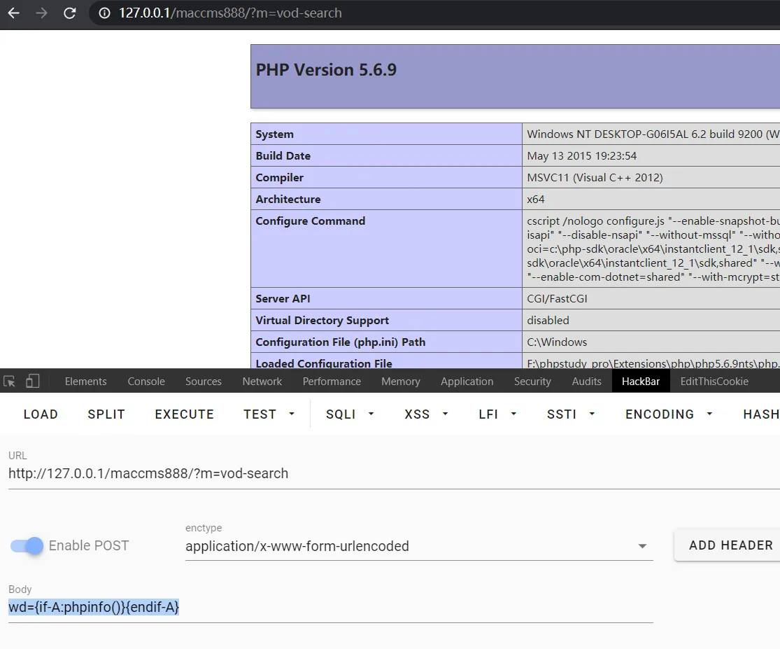The image size is (780, 649).
Task: Expand the XSS payload menu
Action: [x=426, y=414]
